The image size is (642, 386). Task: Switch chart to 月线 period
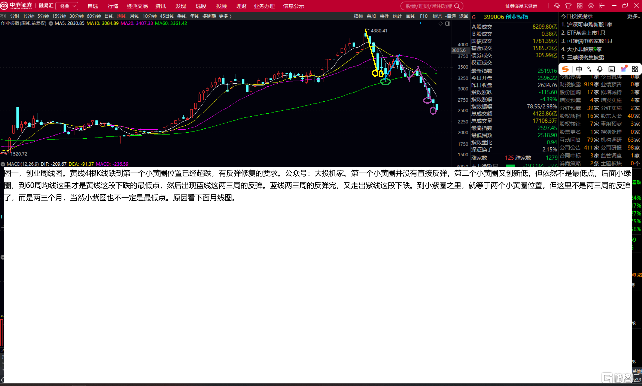click(x=134, y=16)
